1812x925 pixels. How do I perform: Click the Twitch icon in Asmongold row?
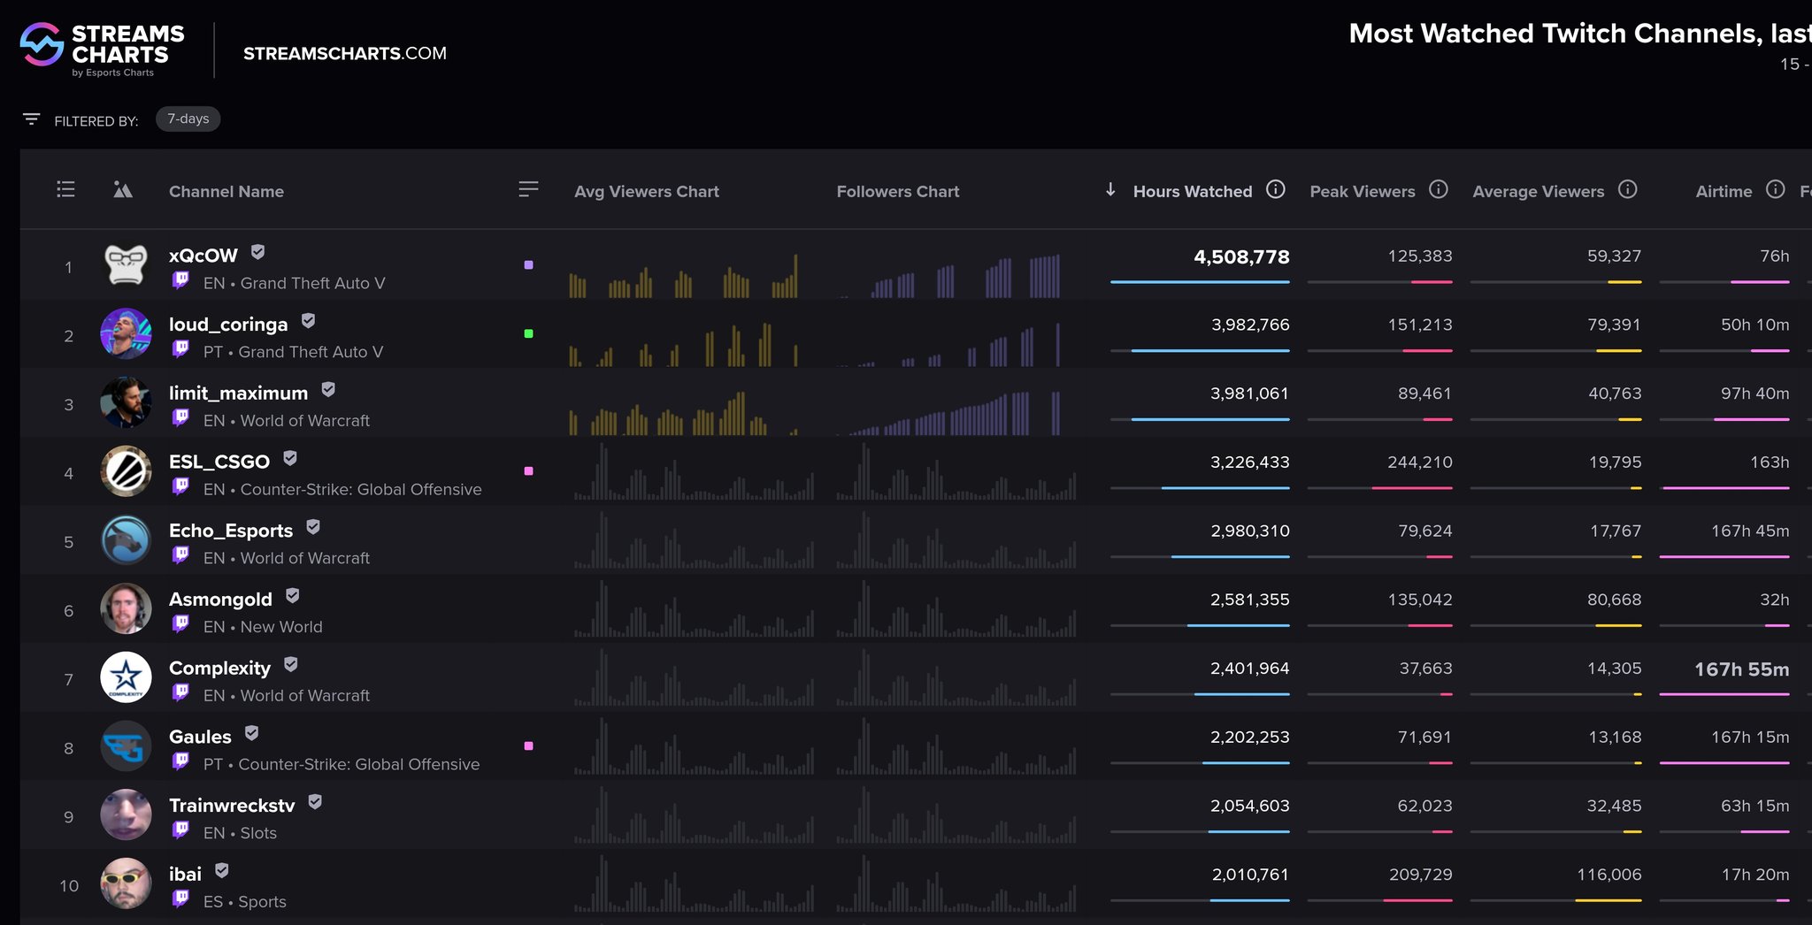tap(180, 624)
